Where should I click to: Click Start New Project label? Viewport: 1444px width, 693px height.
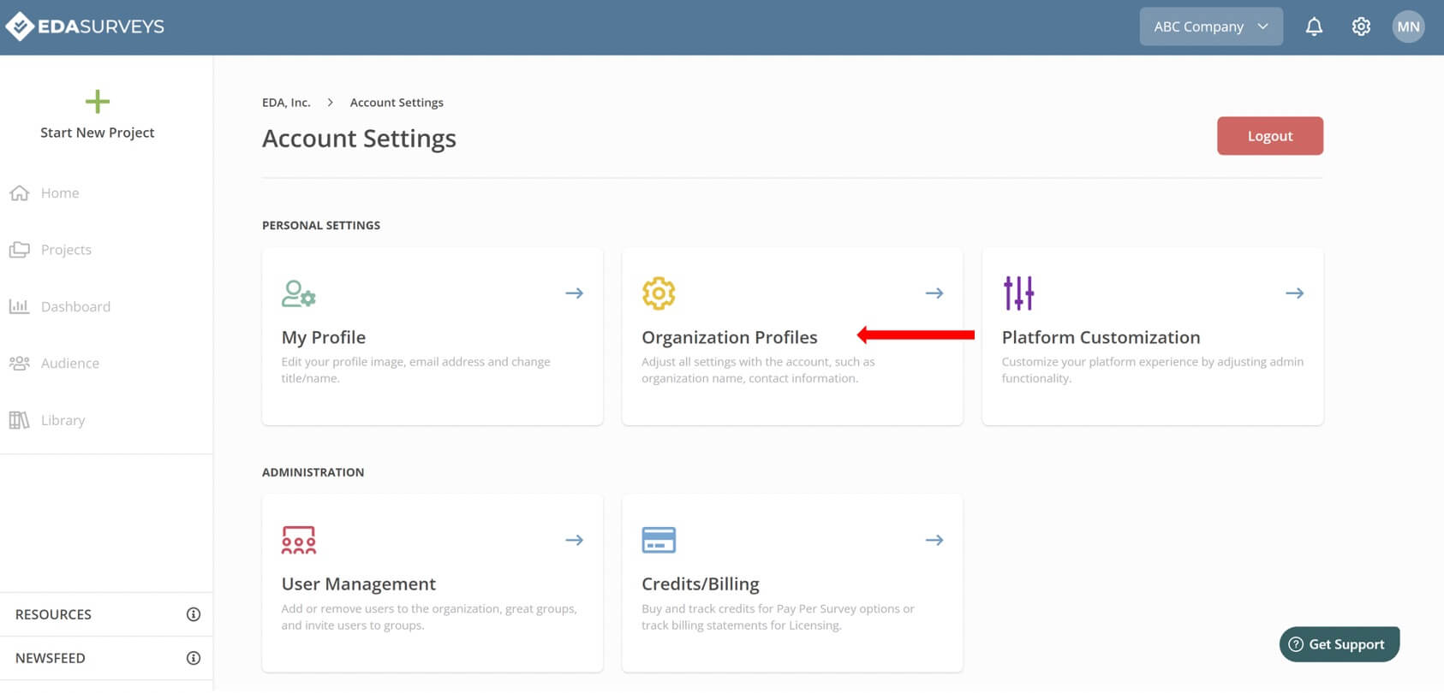(x=98, y=133)
